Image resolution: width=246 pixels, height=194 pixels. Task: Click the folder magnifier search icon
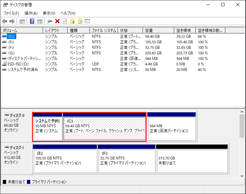(80, 21)
